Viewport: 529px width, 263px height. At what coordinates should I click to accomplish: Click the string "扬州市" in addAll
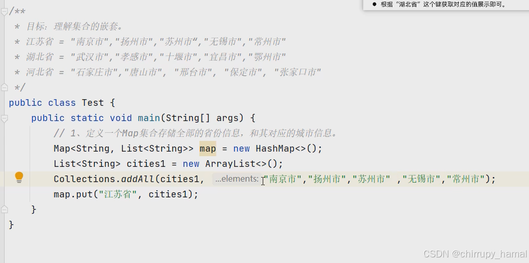327,179
